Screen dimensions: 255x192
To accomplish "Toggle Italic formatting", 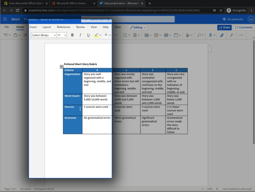I will 80,35.
